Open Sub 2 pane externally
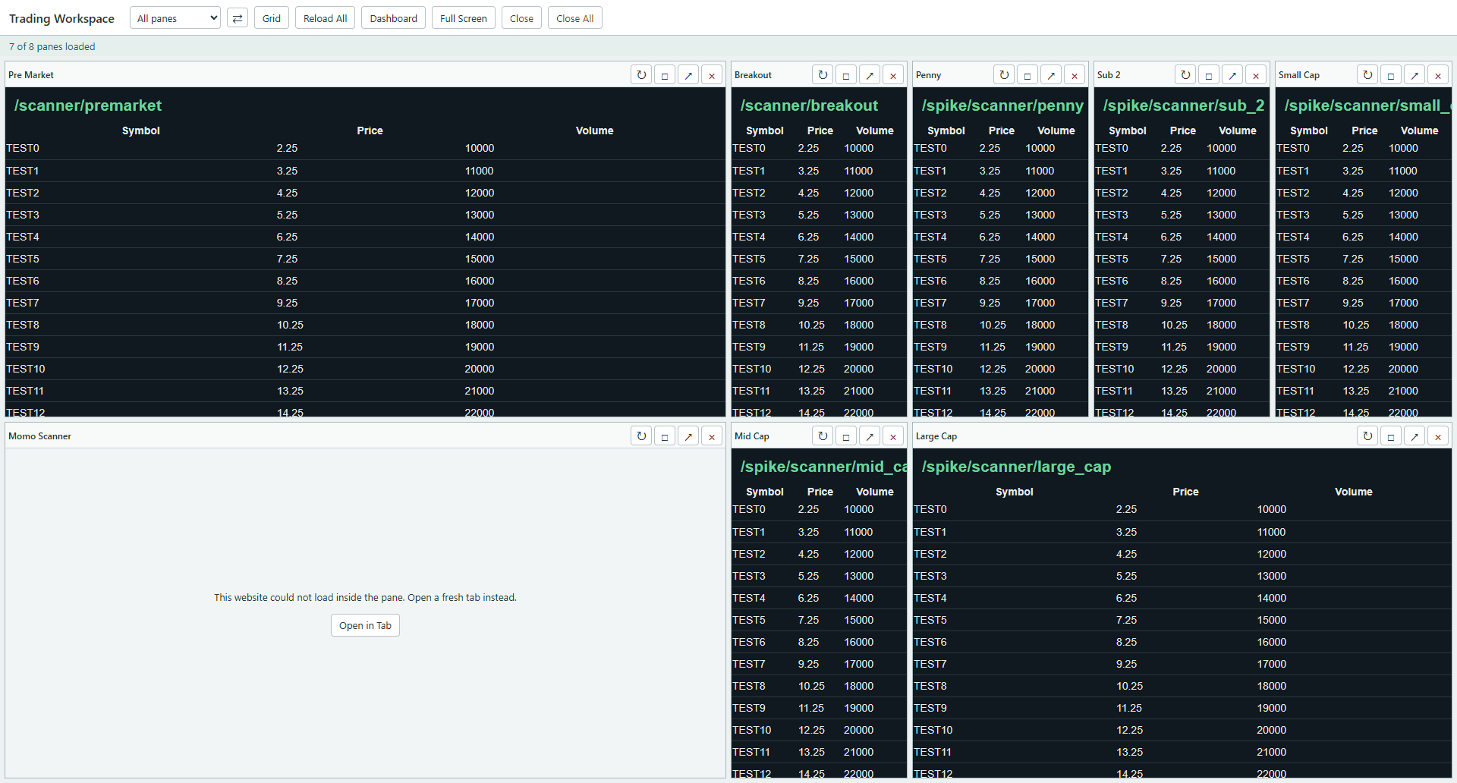The width and height of the screenshot is (1457, 783). (x=1232, y=75)
